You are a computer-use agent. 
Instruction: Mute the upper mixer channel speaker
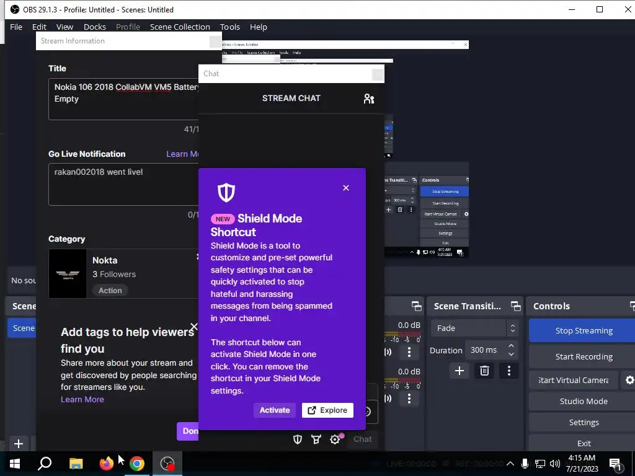coord(388,352)
